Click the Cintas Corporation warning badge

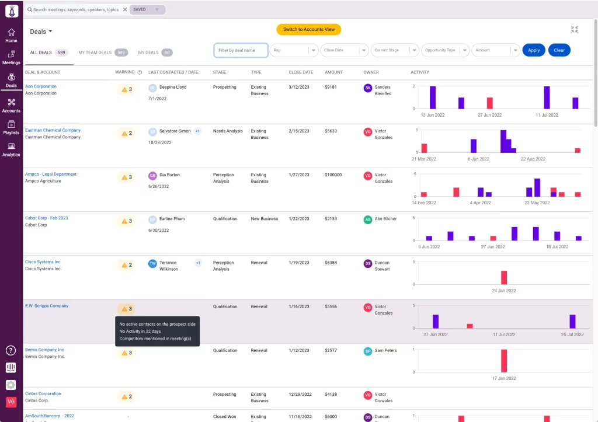click(126, 397)
